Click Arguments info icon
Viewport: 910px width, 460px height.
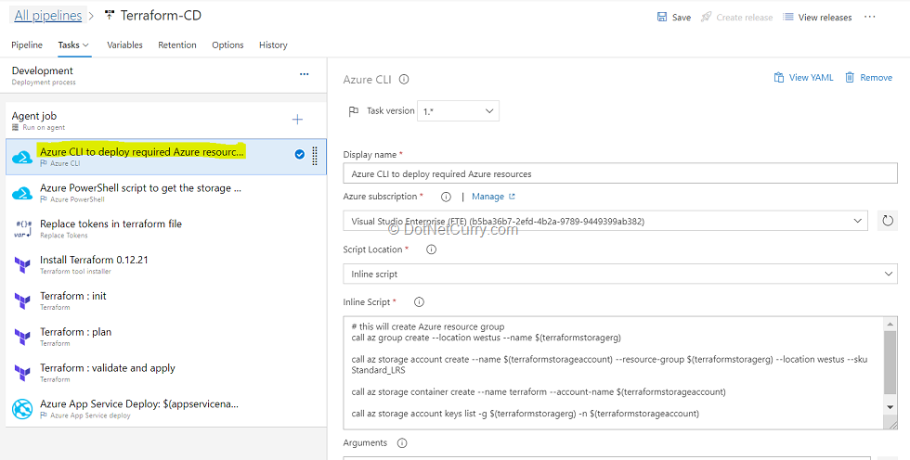click(401, 443)
